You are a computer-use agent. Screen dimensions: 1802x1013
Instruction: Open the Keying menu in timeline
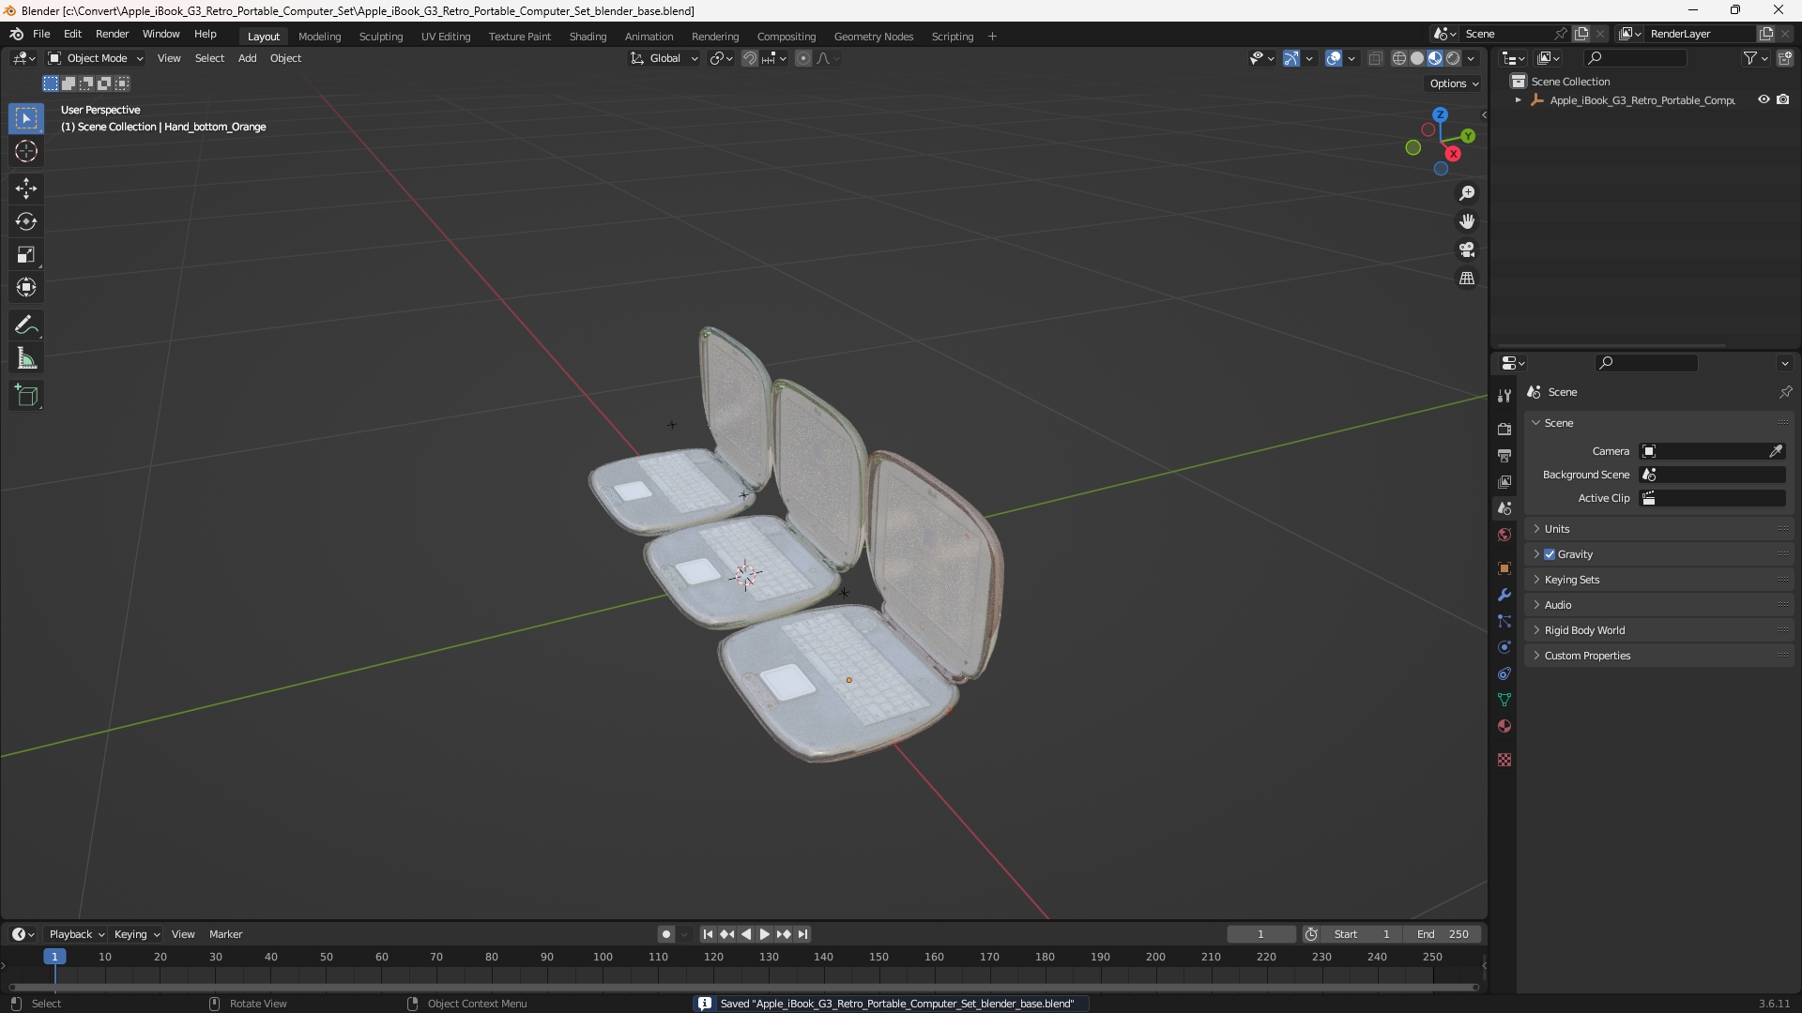136,934
